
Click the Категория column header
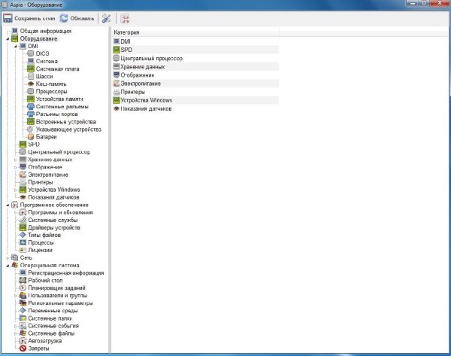tap(195, 32)
